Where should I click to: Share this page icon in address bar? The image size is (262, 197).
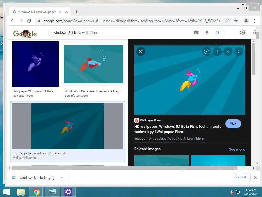click(x=227, y=21)
